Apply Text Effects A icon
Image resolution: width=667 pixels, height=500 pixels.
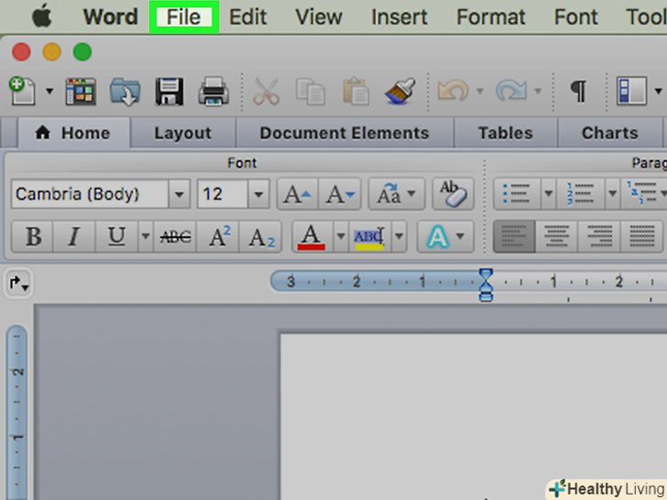[x=438, y=236]
